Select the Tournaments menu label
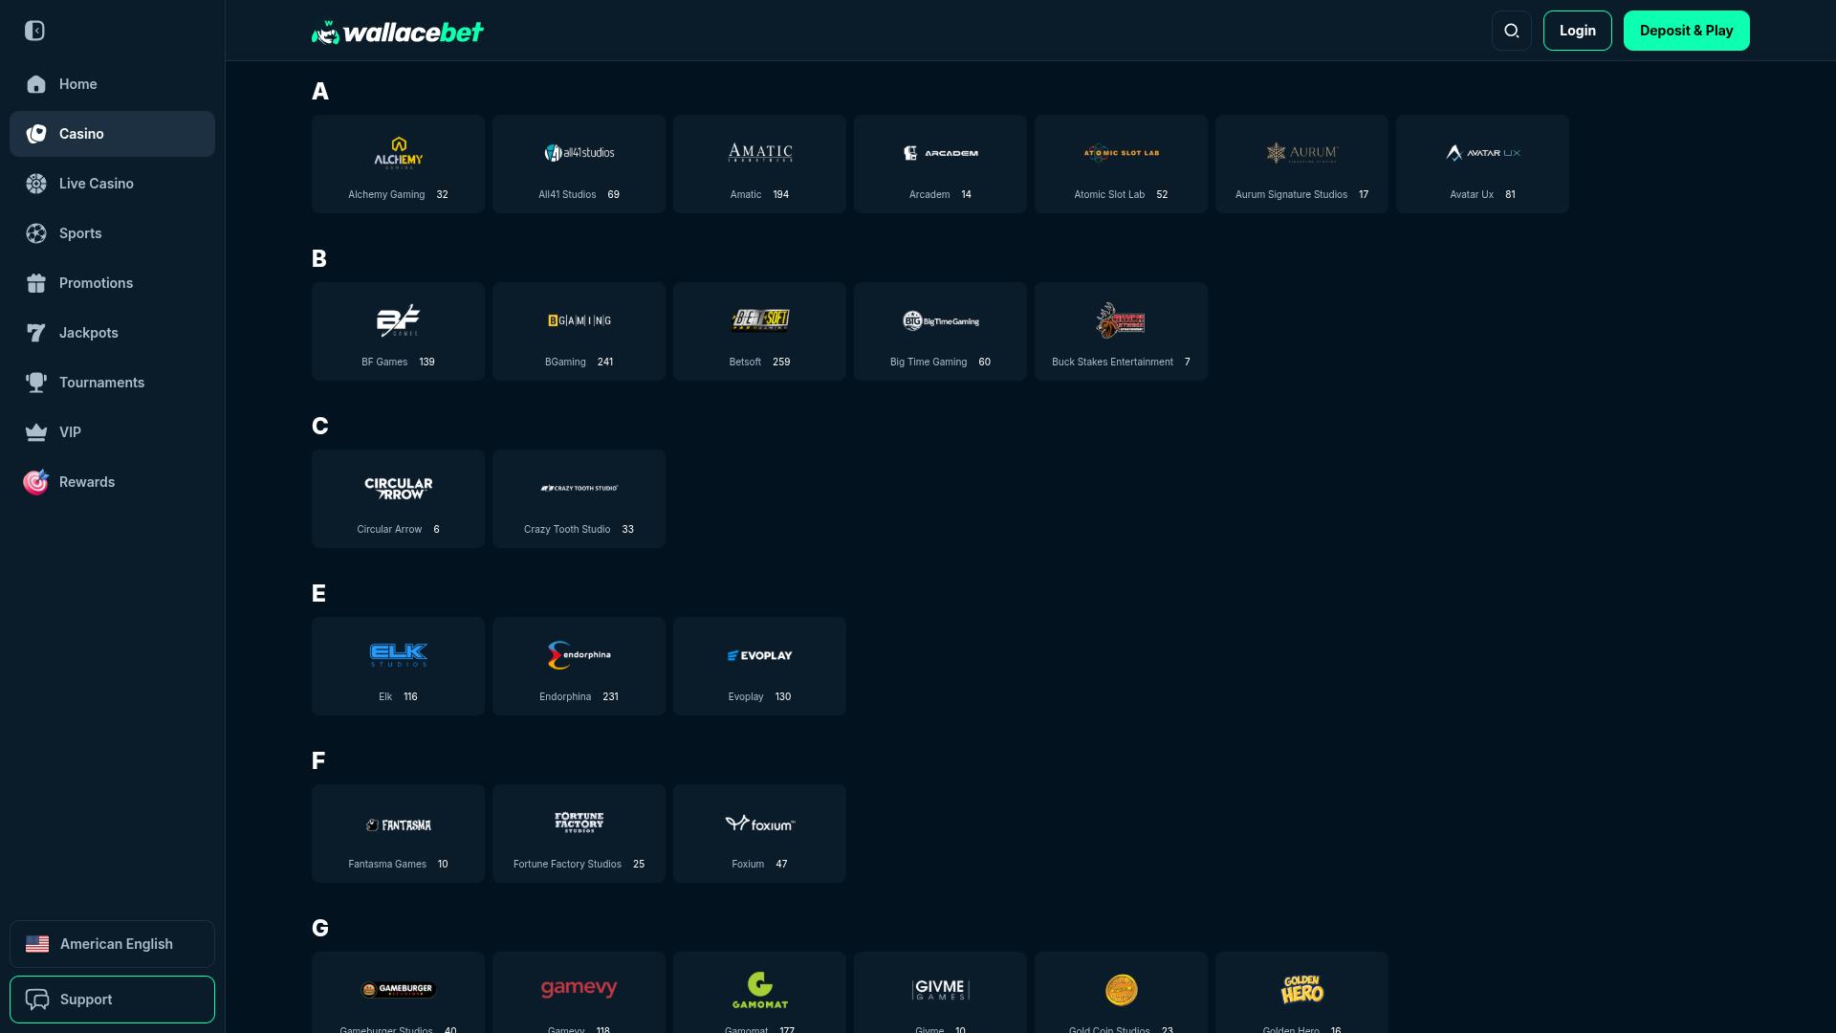 click(102, 383)
